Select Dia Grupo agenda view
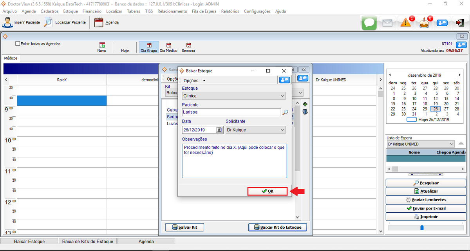The image size is (470, 251). point(149,47)
